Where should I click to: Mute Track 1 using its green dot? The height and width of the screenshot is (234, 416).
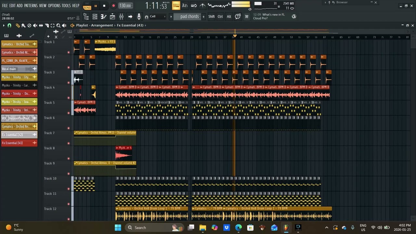click(68, 52)
